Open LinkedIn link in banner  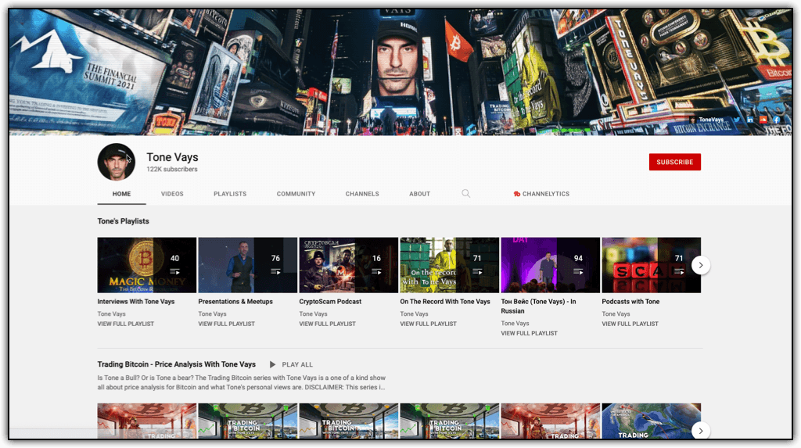click(x=750, y=120)
